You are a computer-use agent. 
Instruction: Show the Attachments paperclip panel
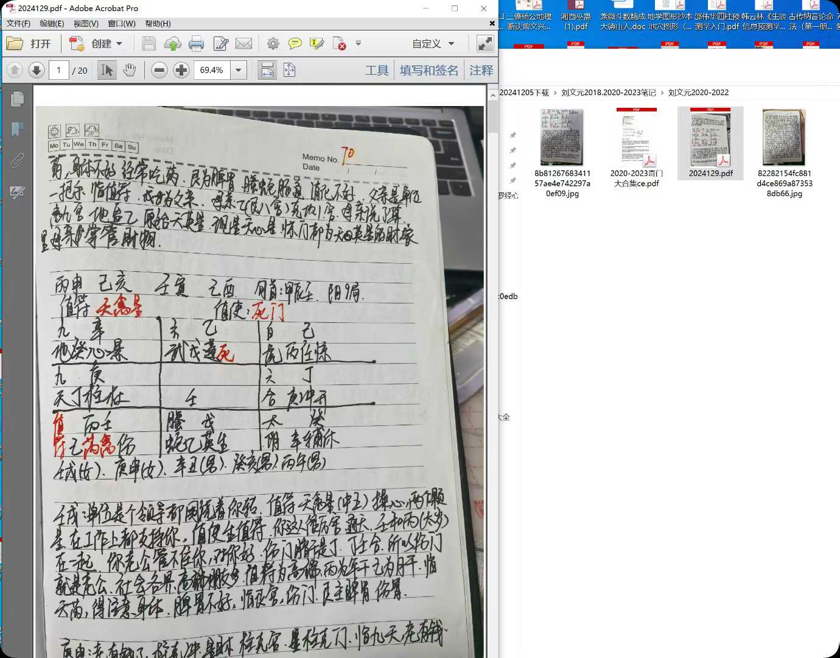click(17, 160)
